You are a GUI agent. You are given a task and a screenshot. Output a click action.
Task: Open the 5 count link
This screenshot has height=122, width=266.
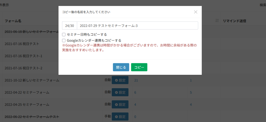click(191, 92)
